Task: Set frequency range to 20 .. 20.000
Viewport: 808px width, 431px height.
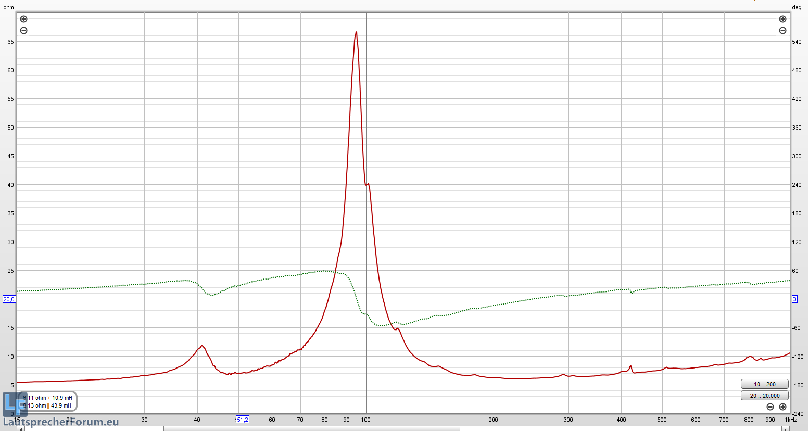Action: (764, 396)
